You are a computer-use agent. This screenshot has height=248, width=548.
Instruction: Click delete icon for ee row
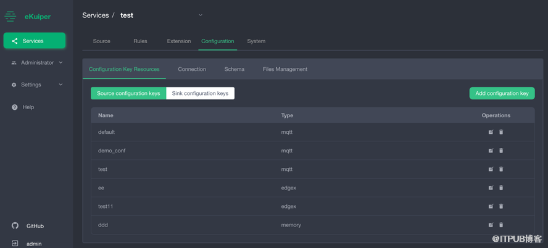[501, 188]
